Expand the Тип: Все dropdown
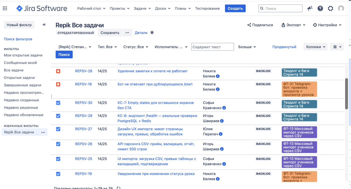 click(107, 47)
